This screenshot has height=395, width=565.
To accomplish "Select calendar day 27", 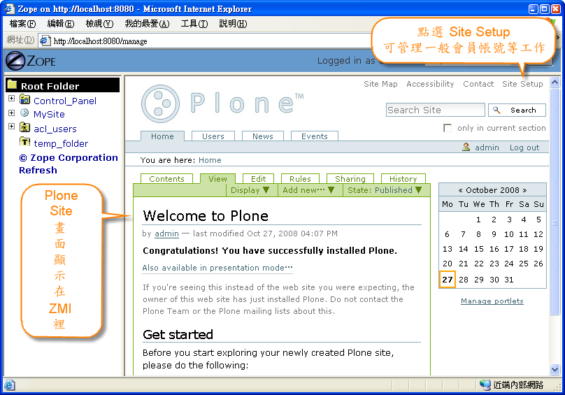I will (447, 280).
